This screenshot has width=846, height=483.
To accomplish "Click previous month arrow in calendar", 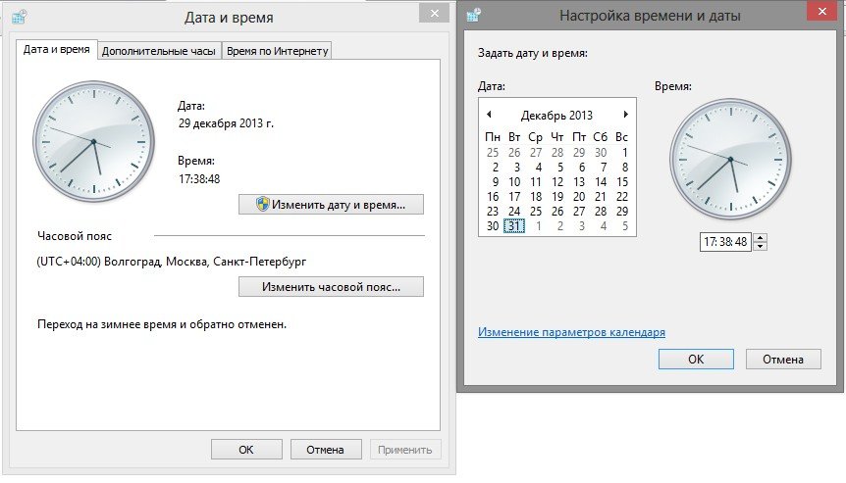I will (489, 115).
